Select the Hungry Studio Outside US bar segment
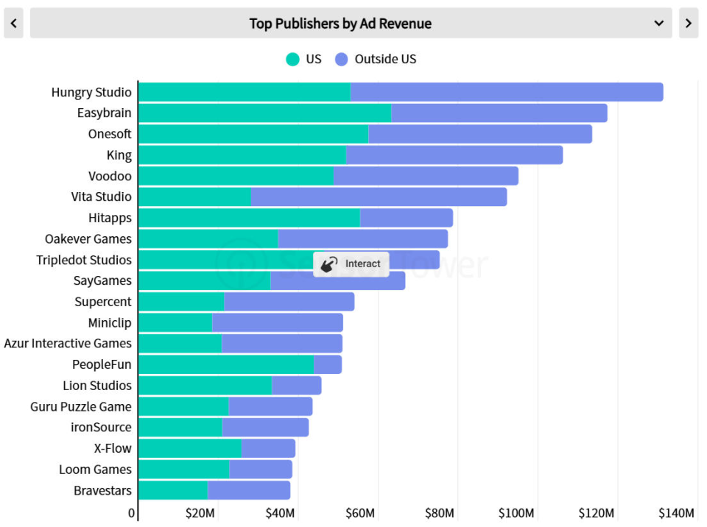This screenshot has width=707, height=527. click(507, 92)
